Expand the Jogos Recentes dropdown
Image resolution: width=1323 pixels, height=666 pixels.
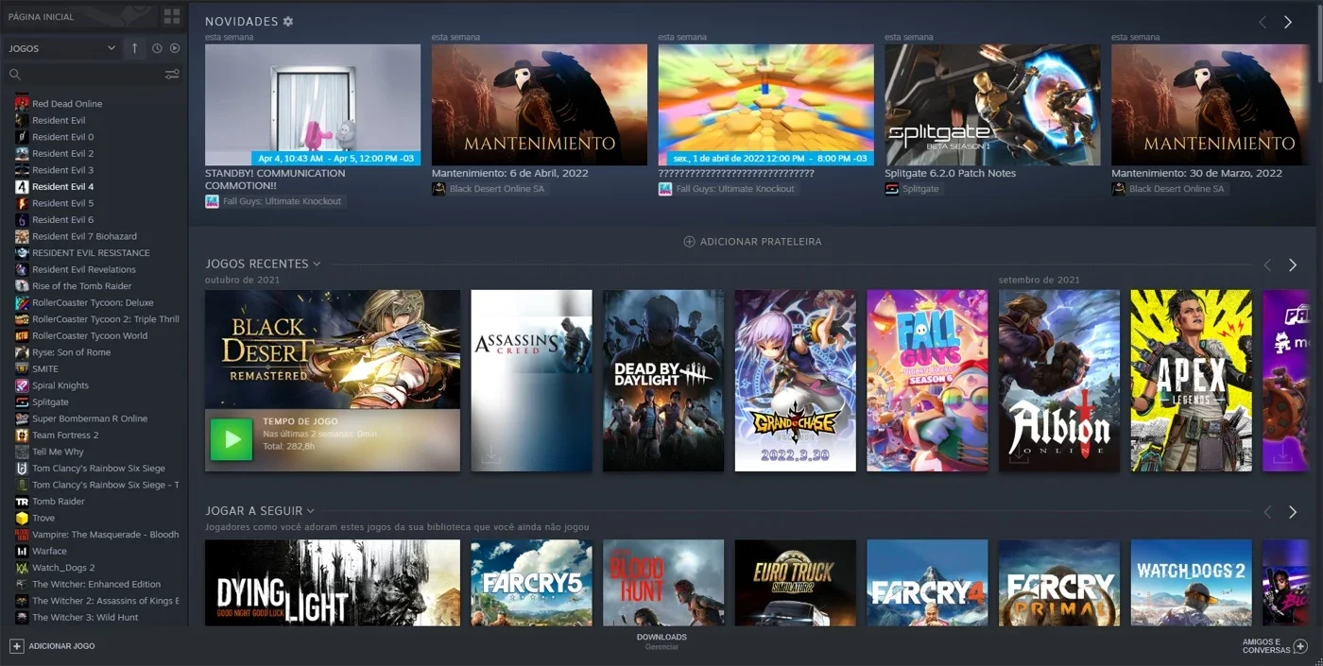[317, 264]
